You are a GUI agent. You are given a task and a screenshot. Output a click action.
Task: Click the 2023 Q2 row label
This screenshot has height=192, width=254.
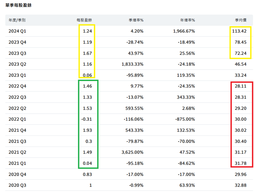click(x=17, y=64)
